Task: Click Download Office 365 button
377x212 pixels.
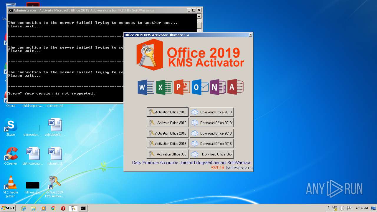Action: coord(211,154)
